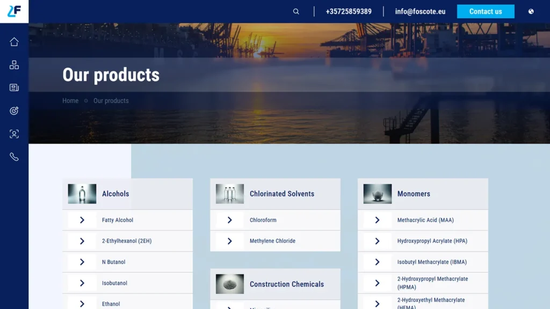Viewport: 550px width, 309px height.
Task: Open the Home icon in the sidebar
Action: (14, 42)
